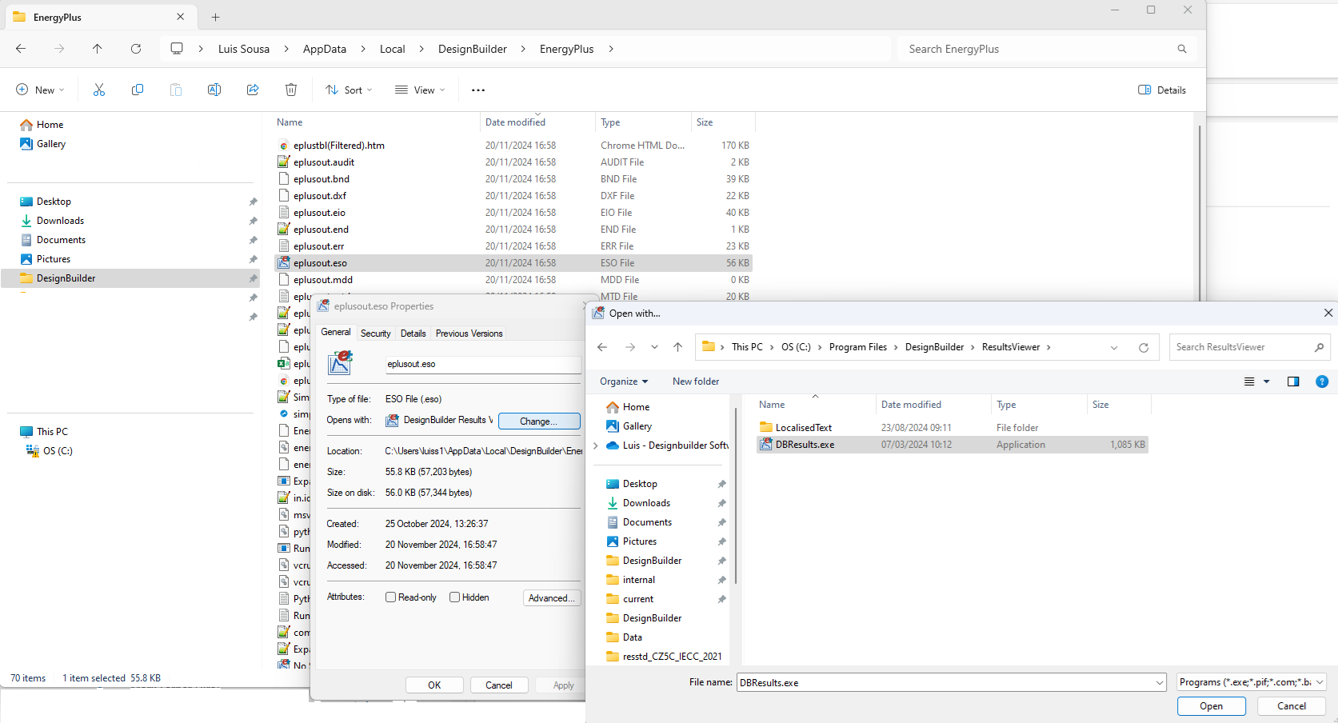Go back in EnergyPlus Explorer window
This screenshot has width=1338, height=723.
point(21,49)
